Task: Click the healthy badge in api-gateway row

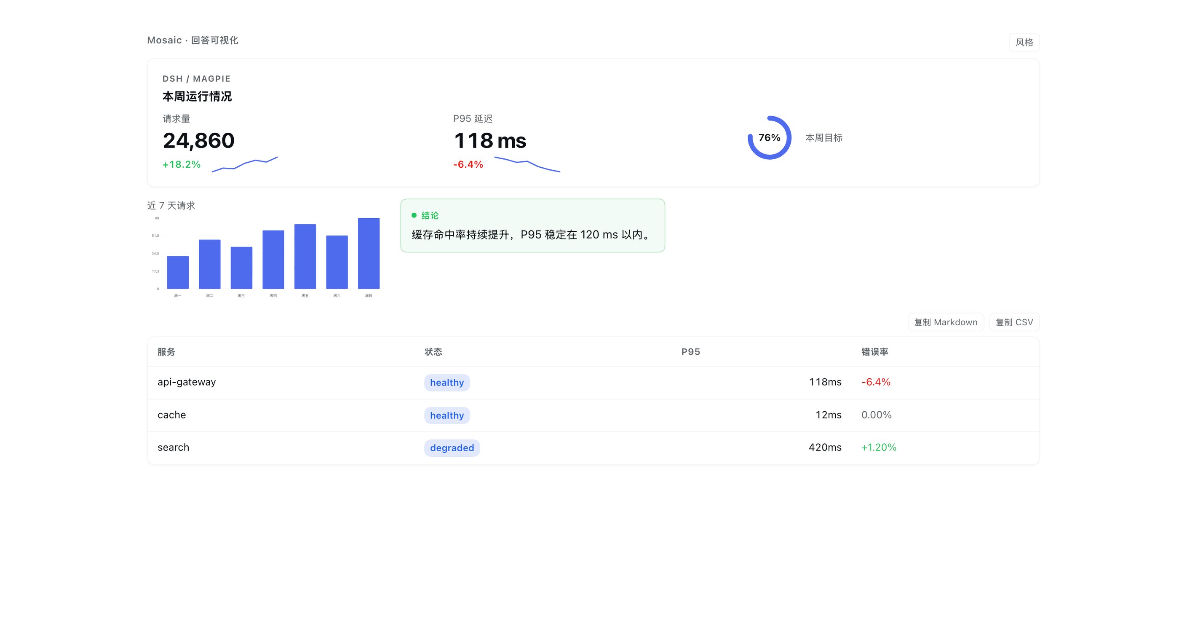Action: click(447, 383)
